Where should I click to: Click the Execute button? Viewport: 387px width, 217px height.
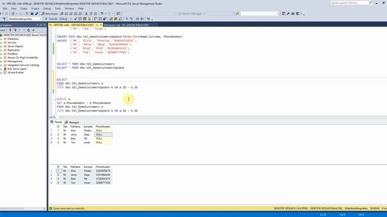click(51, 19)
